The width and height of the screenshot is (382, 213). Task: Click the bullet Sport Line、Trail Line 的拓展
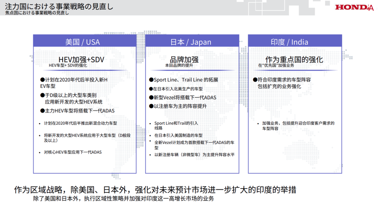pyautogui.click(x=183, y=80)
